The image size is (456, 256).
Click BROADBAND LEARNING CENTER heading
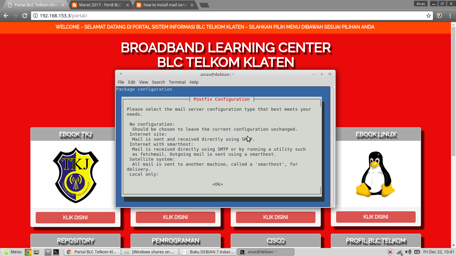click(226, 48)
